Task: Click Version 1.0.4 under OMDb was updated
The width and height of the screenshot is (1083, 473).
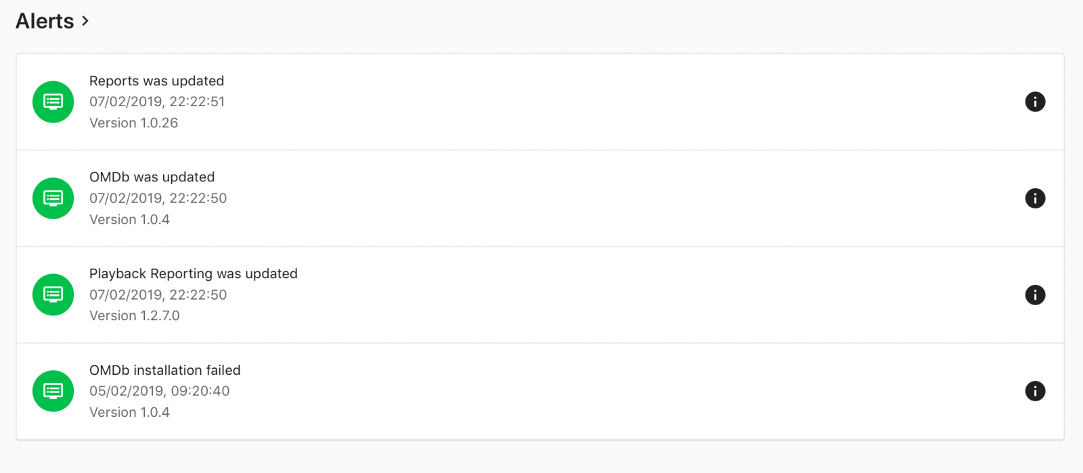Action: (x=129, y=219)
